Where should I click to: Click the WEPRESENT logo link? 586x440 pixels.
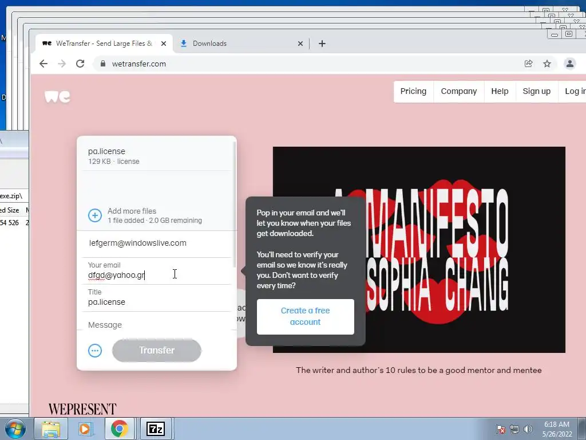click(x=82, y=409)
